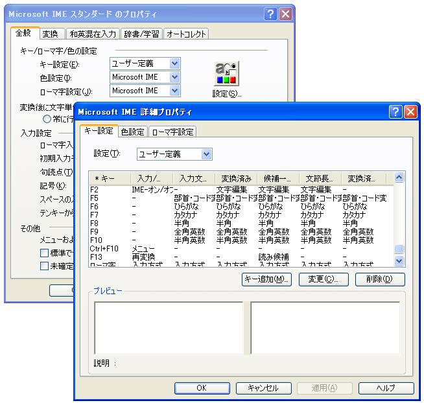
Task: Select the F9 row in key list
Action: tap(241, 232)
